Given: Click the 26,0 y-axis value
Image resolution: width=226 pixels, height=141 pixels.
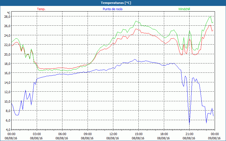Looking at the screenshot, I should (7, 26).
